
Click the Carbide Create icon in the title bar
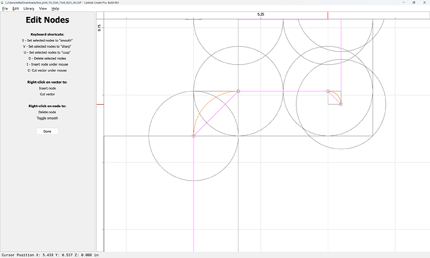[2, 2]
